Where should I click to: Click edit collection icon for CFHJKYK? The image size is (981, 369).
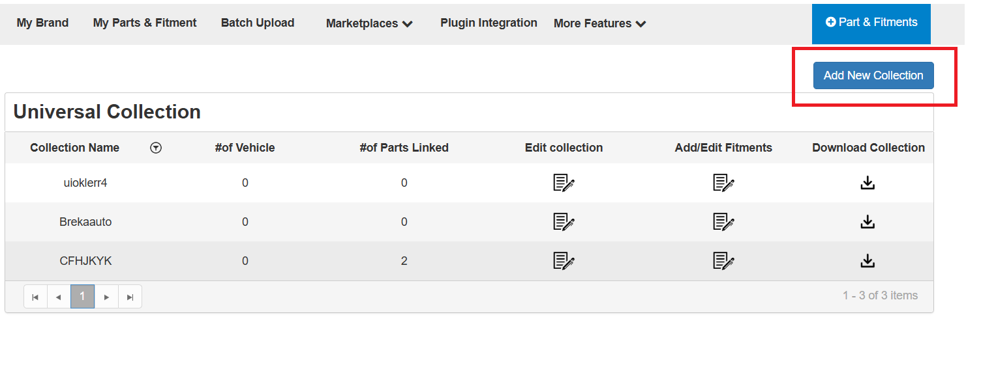[x=564, y=261]
